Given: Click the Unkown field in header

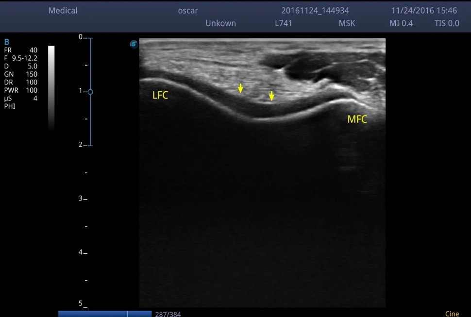Looking at the screenshot, I should [x=220, y=23].
